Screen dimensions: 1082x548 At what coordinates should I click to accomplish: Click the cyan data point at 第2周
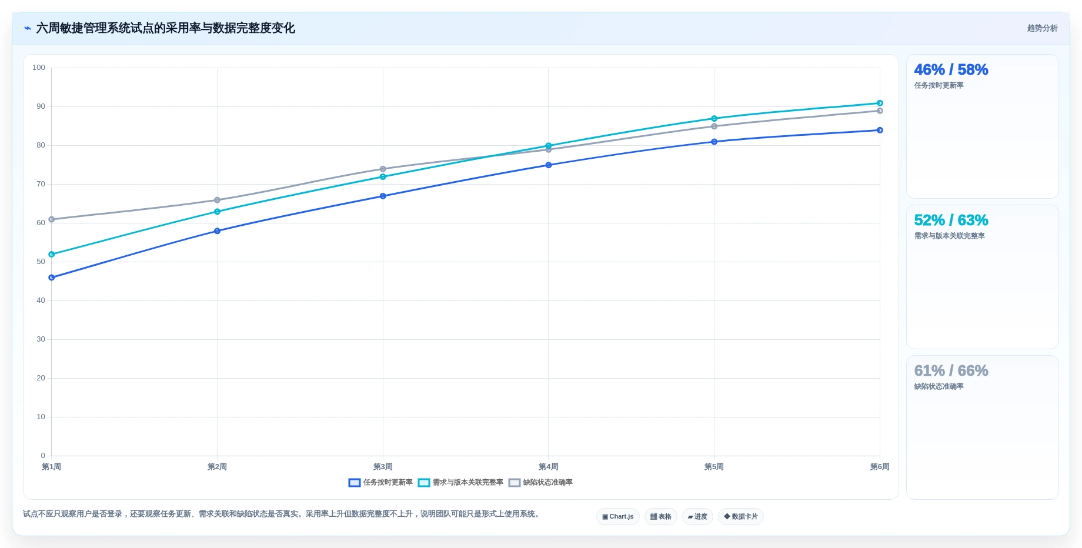pos(217,212)
